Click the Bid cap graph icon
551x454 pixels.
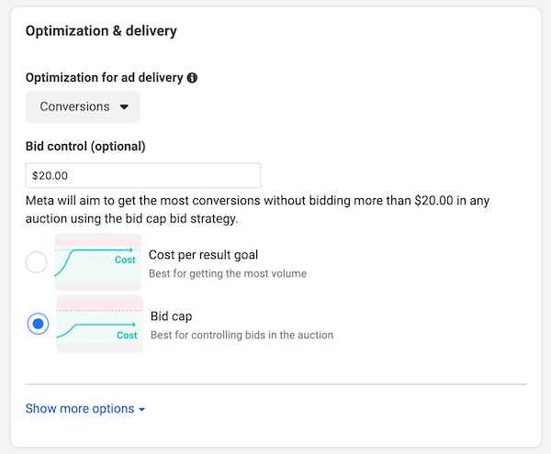click(x=99, y=324)
